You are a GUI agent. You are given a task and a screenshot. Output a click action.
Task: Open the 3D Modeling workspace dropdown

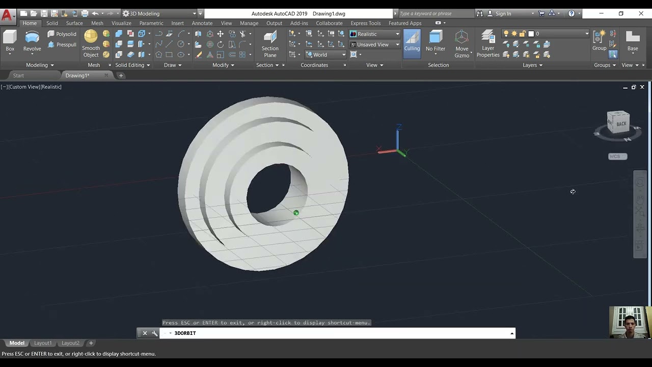point(159,13)
